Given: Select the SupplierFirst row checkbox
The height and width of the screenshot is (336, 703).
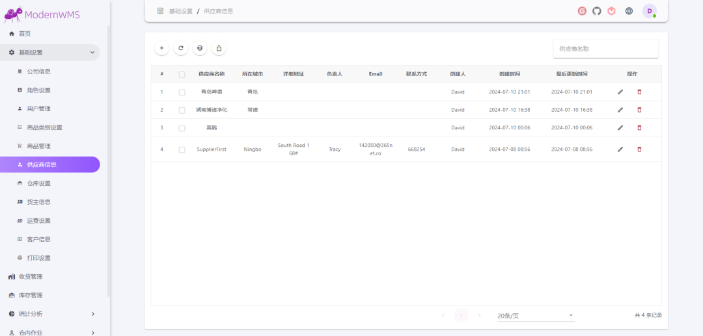Looking at the screenshot, I should (x=182, y=149).
